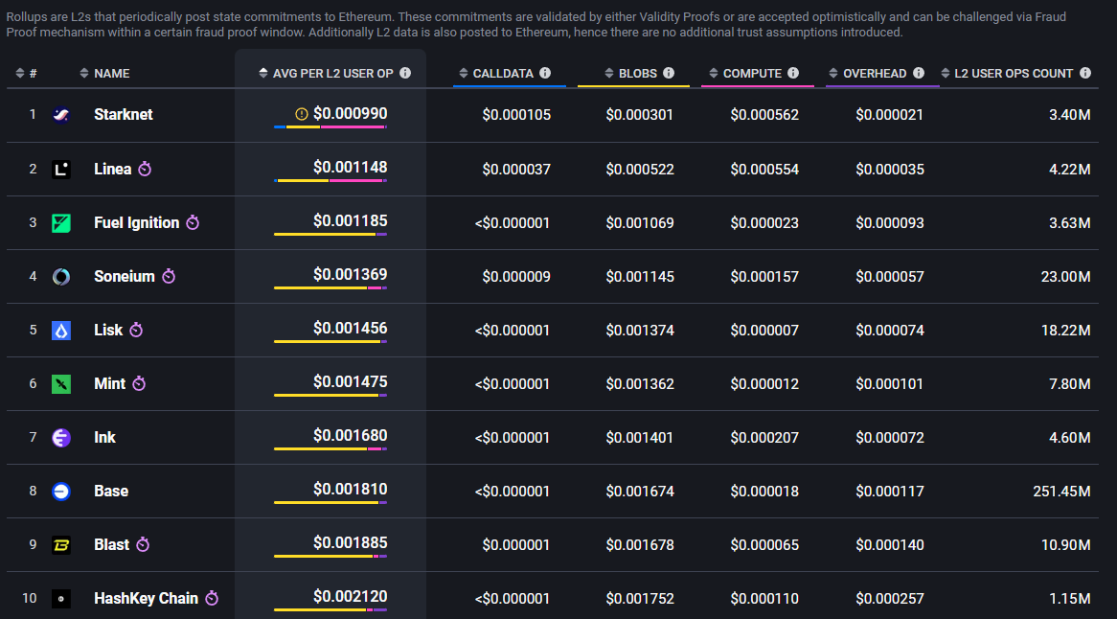Open the Linea project link
The width and height of the screenshot is (1117, 619).
click(x=112, y=170)
